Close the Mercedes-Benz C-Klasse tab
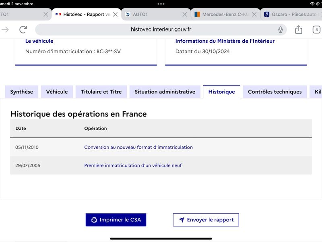The image size is (322, 242). (x=254, y=15)
